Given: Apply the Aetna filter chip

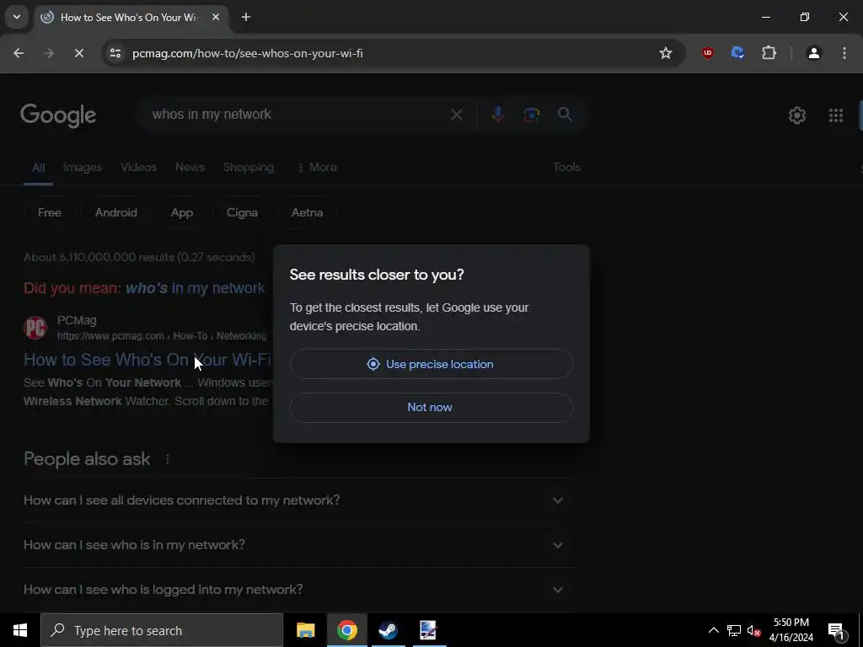Looking at the screenshot, I should pos(307,212).
